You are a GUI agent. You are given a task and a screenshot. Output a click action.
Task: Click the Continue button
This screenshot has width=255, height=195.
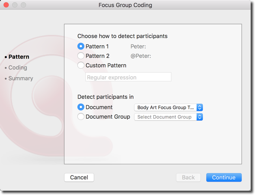coord(224,177)
